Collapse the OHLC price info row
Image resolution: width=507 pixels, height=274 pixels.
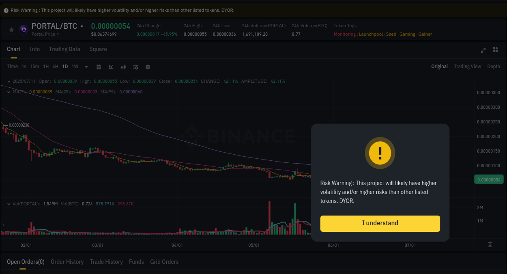point(8,81)
